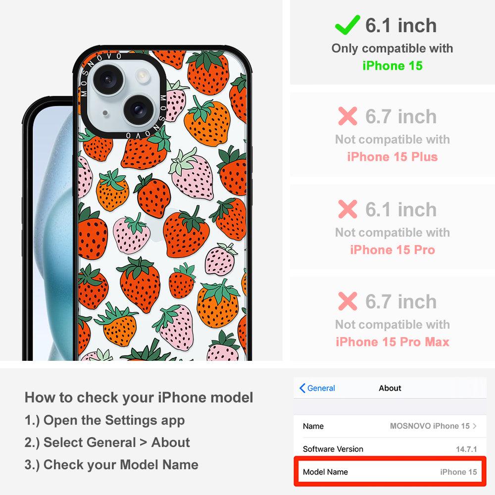This screenshot has height=495, width=495.
Task: Click the large red strawberry at case center
Action: tap(186, 232)
